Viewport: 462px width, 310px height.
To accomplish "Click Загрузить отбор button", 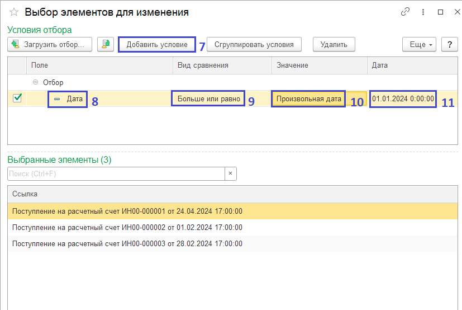I will tap(49, 44).
